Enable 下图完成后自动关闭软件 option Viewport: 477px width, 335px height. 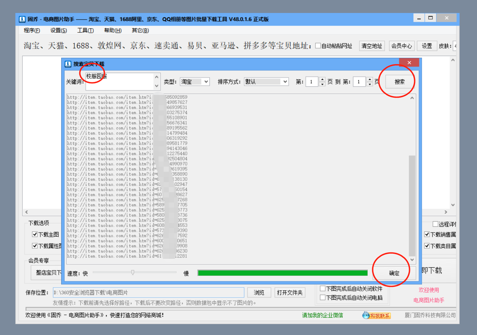coord(322,288)
